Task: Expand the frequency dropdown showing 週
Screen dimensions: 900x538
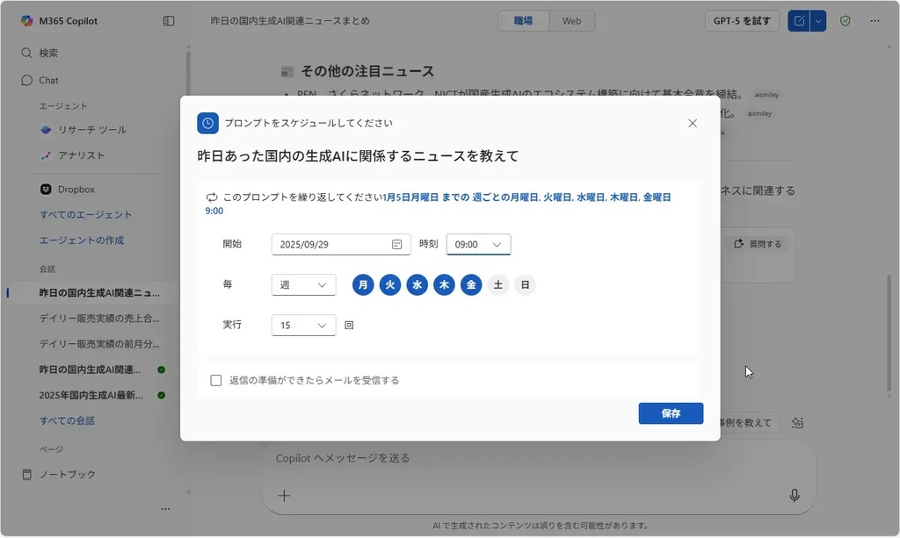Action: 303,284
